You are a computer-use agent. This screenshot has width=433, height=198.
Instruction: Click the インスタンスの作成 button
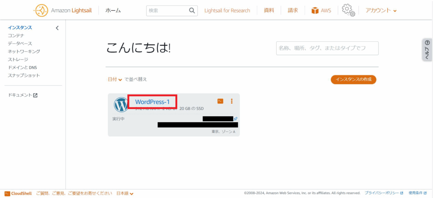point(353,80)
